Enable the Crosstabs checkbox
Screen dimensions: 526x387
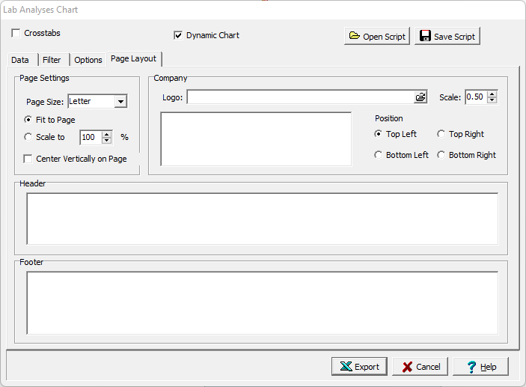click(x=16, y=34)
